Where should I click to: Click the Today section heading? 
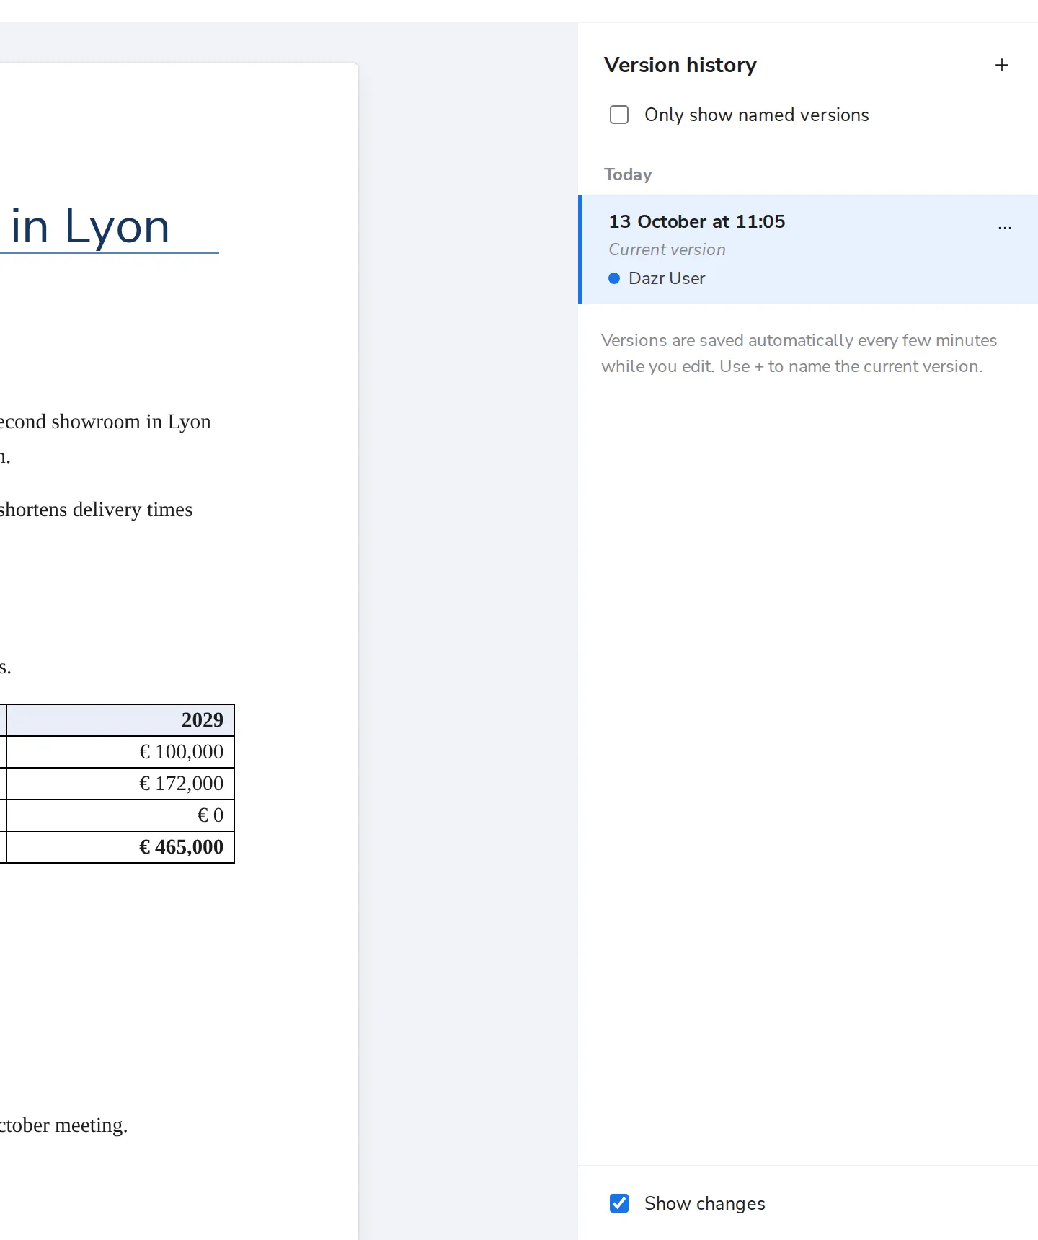(x=628, y=174)
